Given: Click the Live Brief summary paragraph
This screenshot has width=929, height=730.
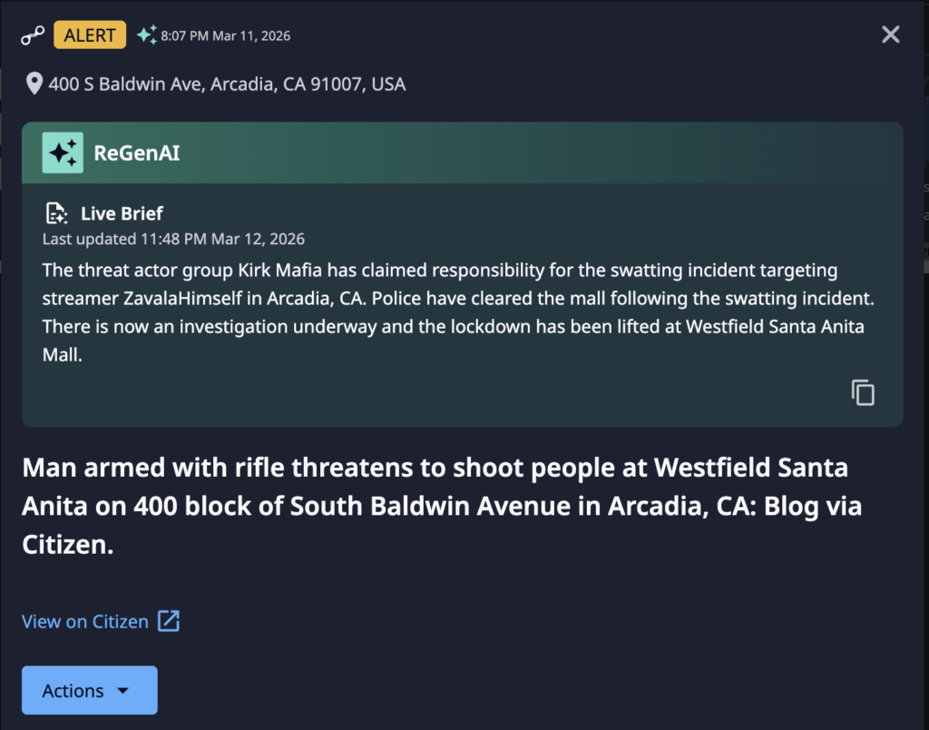Looking at the screenshot, I should [454, 312].
